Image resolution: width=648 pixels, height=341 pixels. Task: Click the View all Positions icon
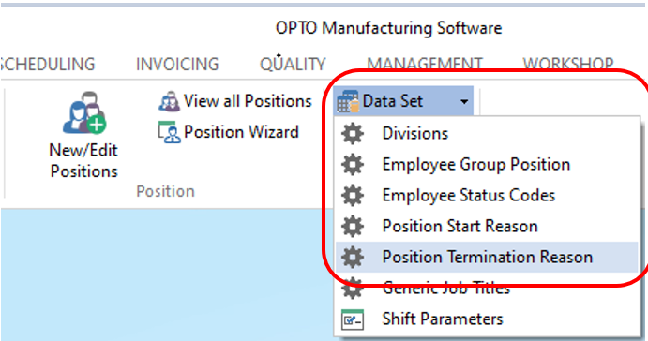170,101
